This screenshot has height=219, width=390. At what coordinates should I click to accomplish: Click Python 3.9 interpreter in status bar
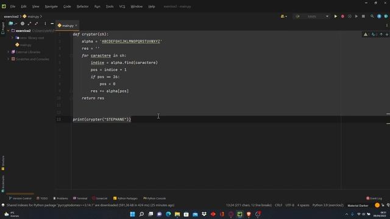point(328,205)
